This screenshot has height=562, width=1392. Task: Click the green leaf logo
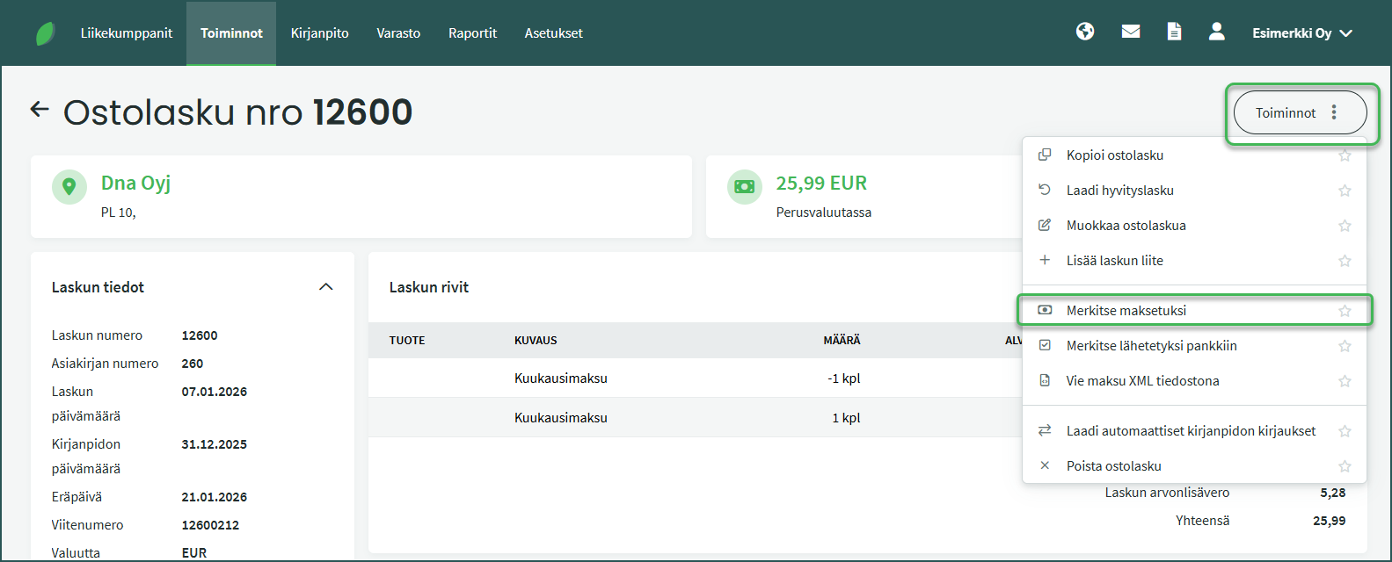click(45, 33)
